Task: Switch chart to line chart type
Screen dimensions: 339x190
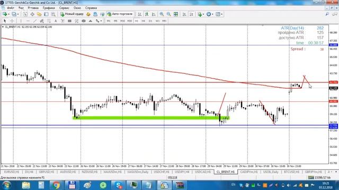Action: coord(154,14)
